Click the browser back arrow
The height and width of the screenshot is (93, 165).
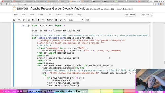click(2, 4)
